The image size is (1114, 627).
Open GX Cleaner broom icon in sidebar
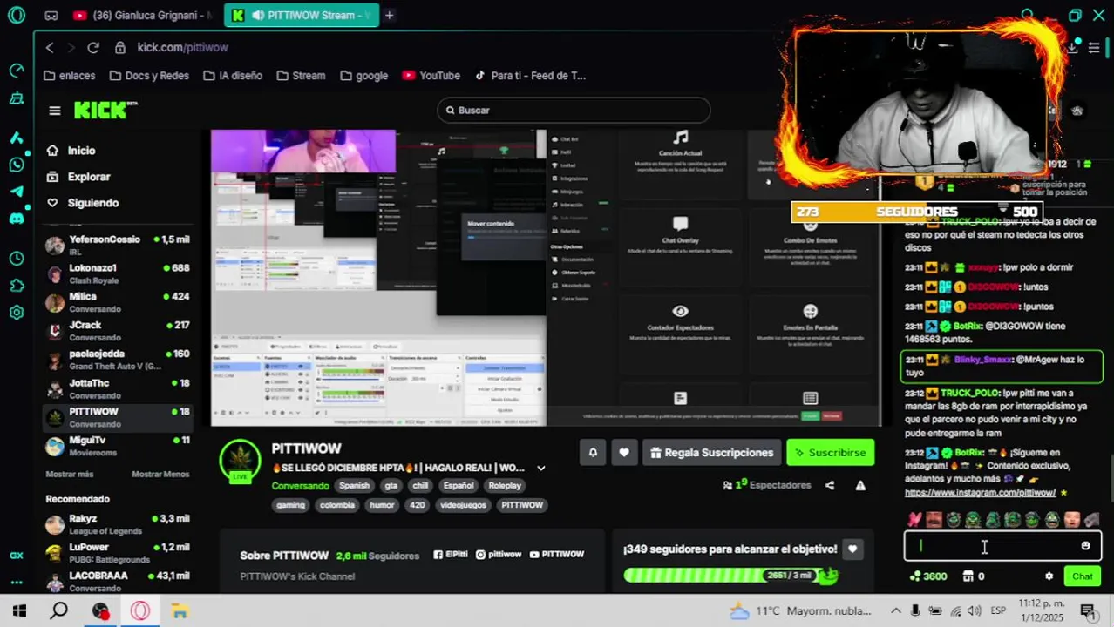pos(17,98)
